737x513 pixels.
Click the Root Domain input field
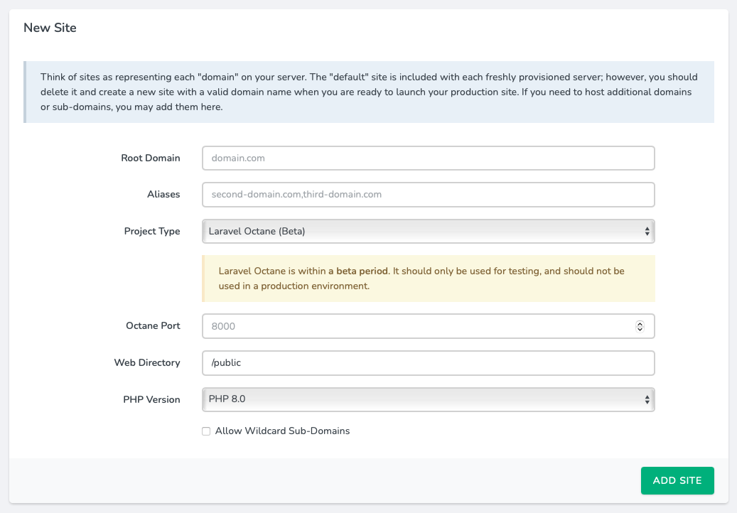(x=428, y=158)
